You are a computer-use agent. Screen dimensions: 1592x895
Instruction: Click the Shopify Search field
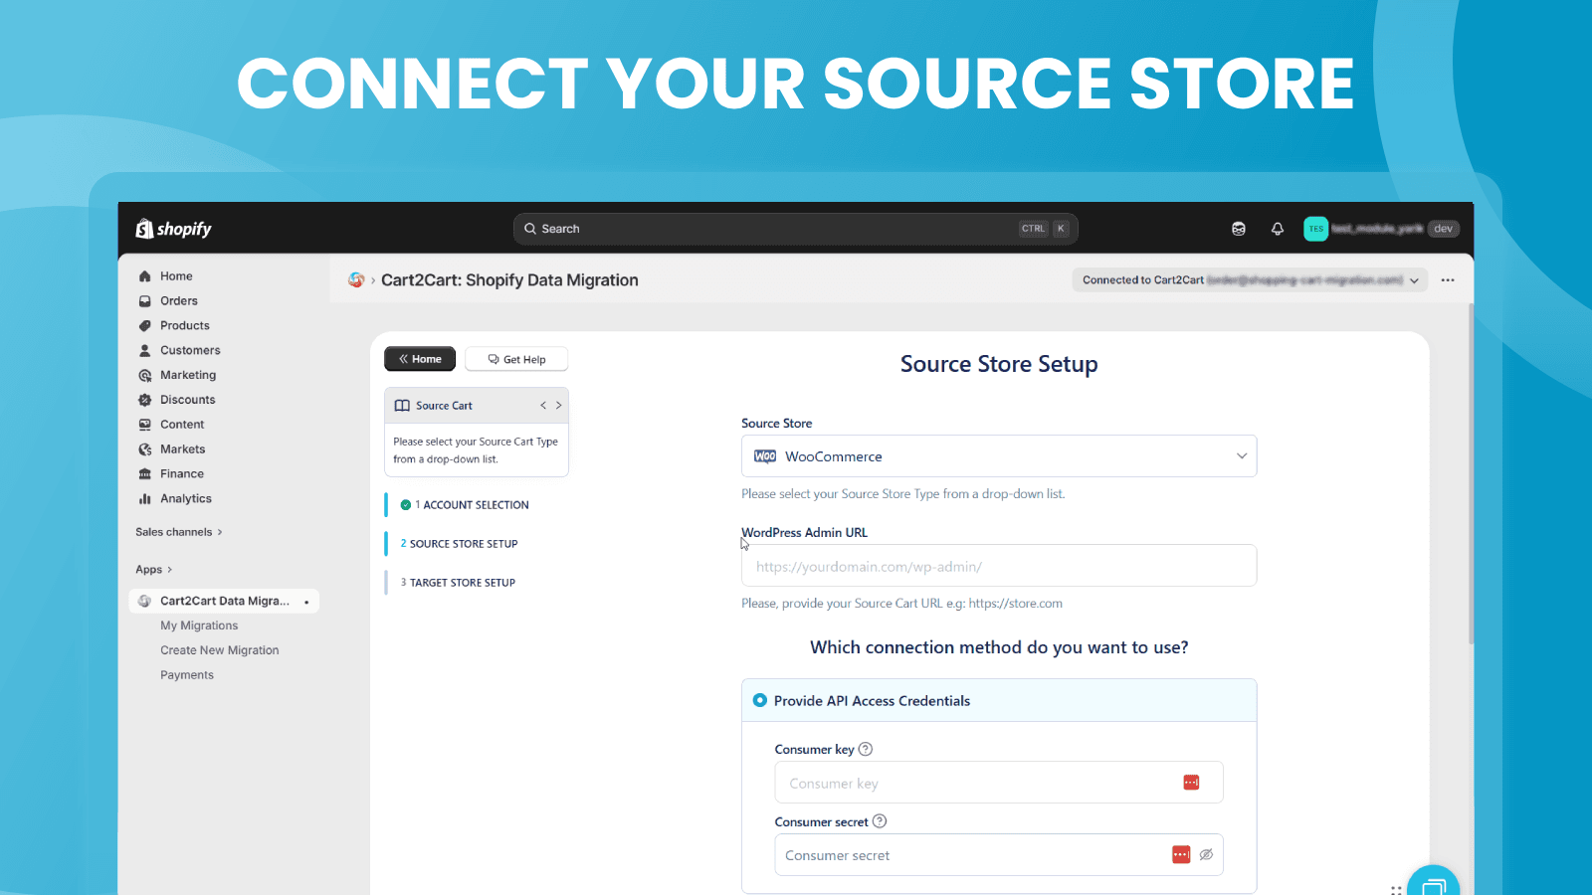point(795,229)
